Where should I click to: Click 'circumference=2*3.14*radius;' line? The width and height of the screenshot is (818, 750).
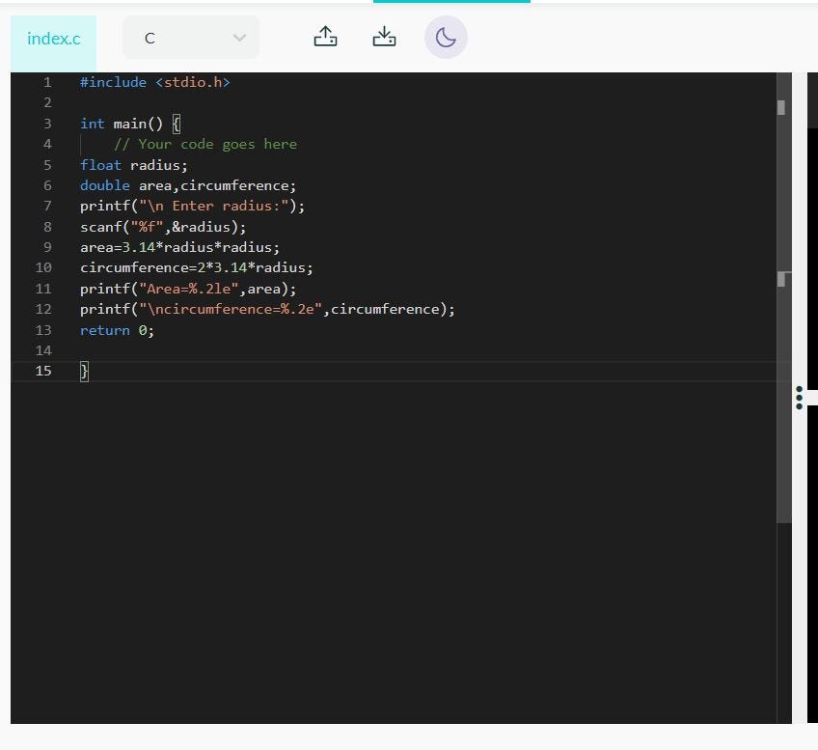point(197,267)
